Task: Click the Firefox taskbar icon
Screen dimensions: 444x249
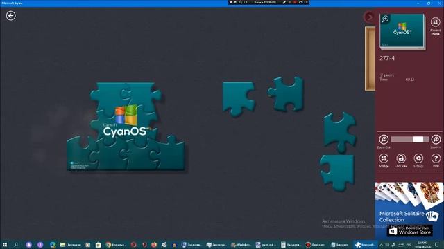Action: tap(154, 245)
